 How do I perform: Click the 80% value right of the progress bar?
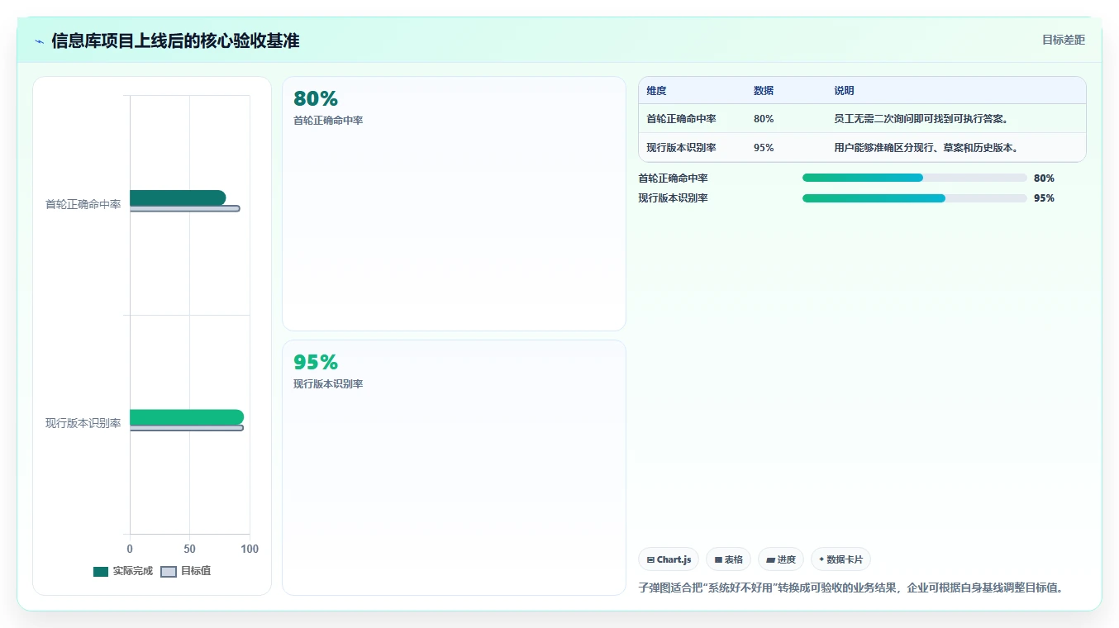(x=1044, y=178)
